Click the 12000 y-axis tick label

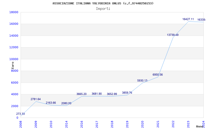[x=14, y=47]
